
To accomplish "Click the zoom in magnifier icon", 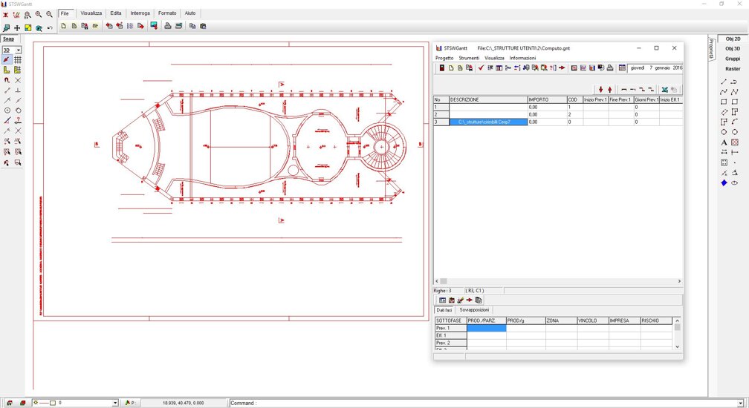I will tap(39, 14).
